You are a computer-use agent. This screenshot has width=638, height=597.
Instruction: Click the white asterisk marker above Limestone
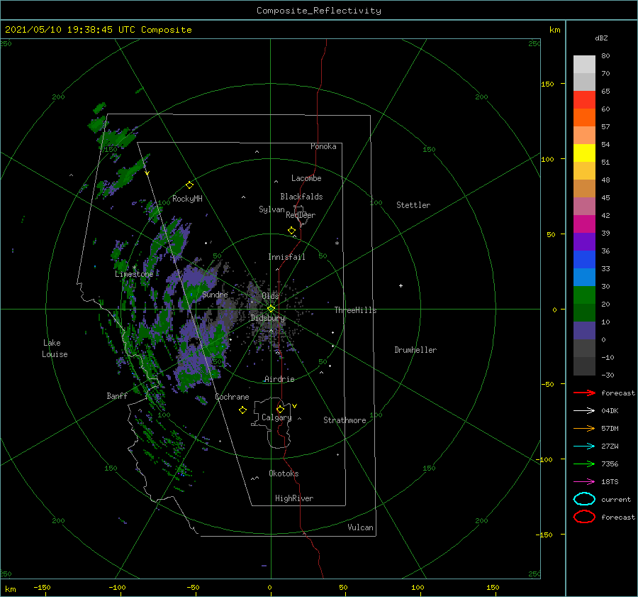tap(134, 268)
